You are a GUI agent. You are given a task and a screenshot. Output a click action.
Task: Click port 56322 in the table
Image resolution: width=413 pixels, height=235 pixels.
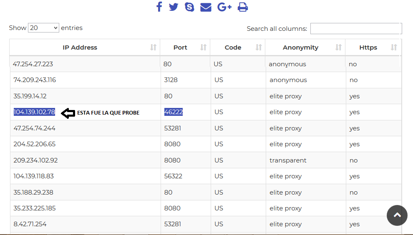tap(173, 176)
